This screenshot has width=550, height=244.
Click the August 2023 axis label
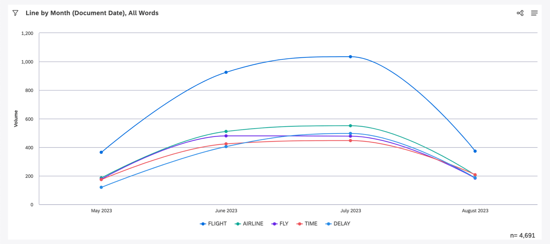[x=475, y=210]
